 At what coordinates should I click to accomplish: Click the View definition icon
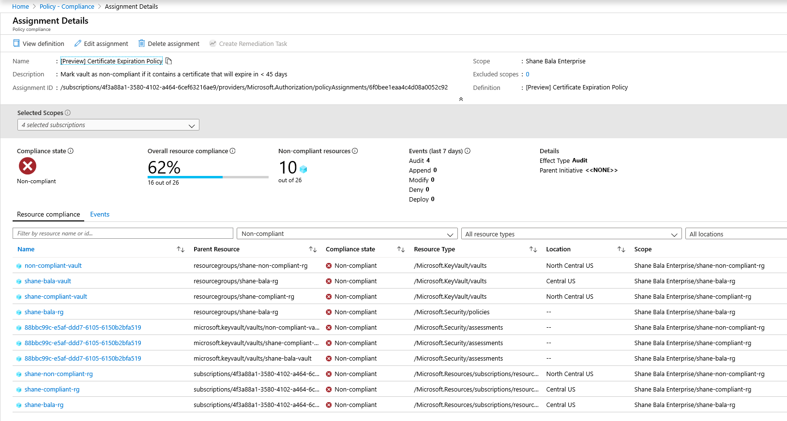(x=16, y=44)
